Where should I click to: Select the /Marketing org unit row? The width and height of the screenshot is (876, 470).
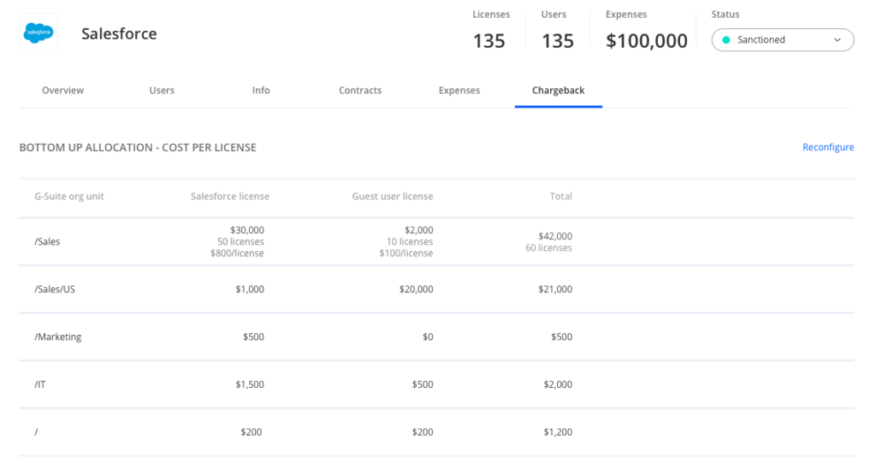(x=436, y=337)
